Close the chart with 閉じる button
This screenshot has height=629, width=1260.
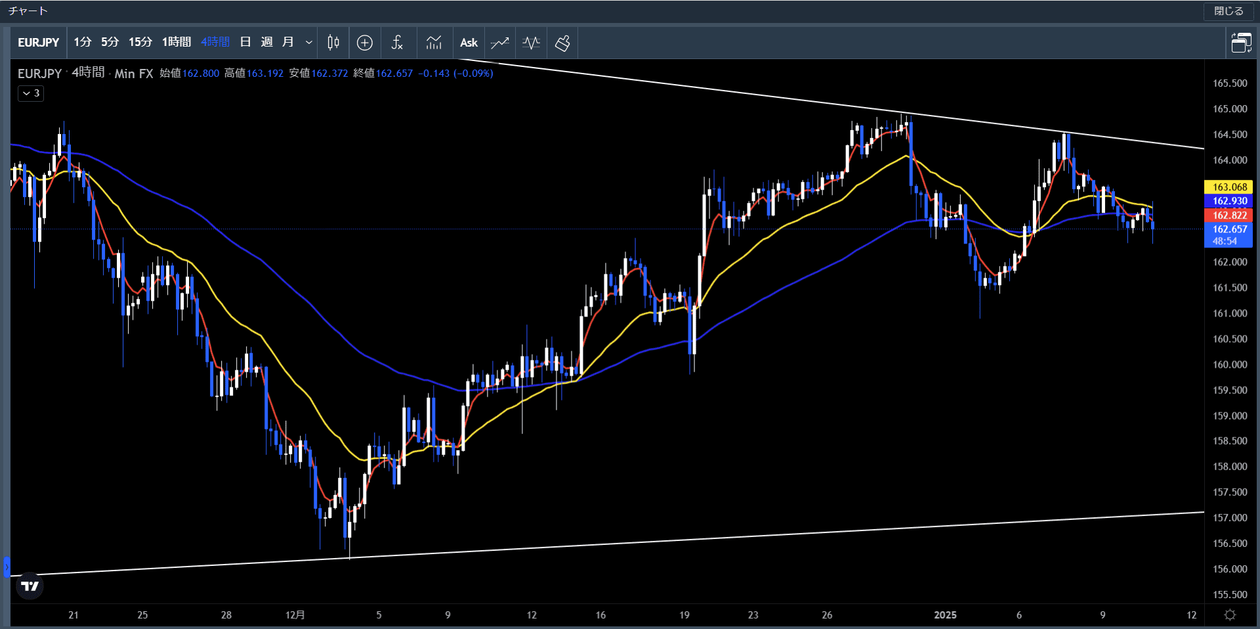point(1228,11)
